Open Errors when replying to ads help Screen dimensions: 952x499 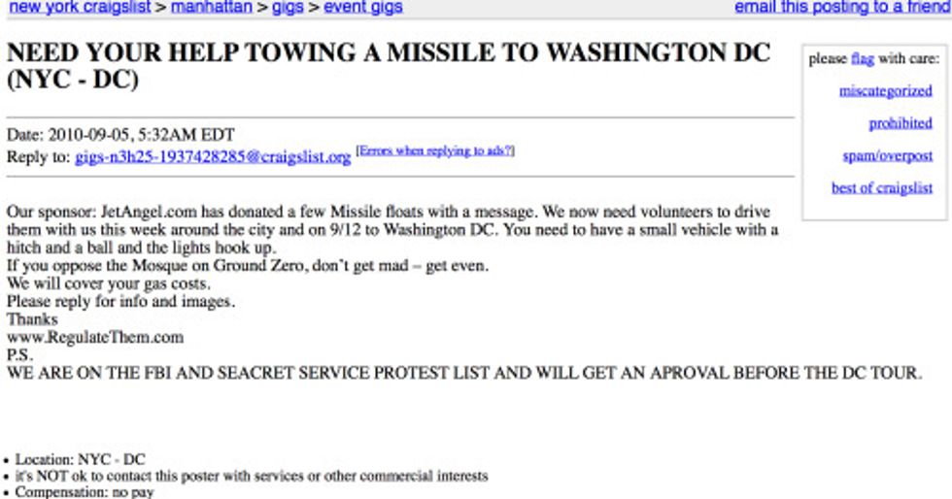(435, 150)
